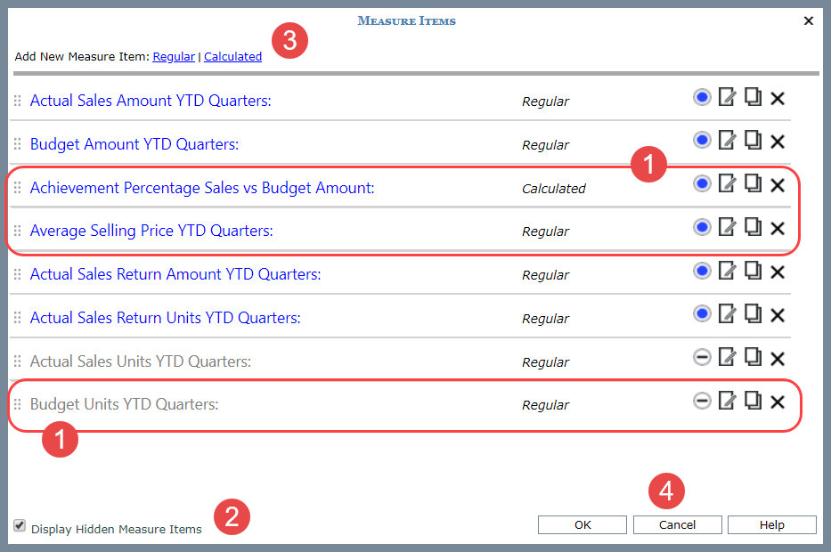Toggle visibility of Average Selling Price measure
The height and width of the screenshot is (552, 831).
[x=702, y=228]
